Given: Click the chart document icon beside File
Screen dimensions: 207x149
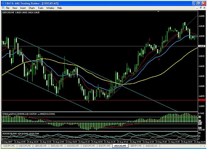Looking at the screenshot, I should 3,8.
